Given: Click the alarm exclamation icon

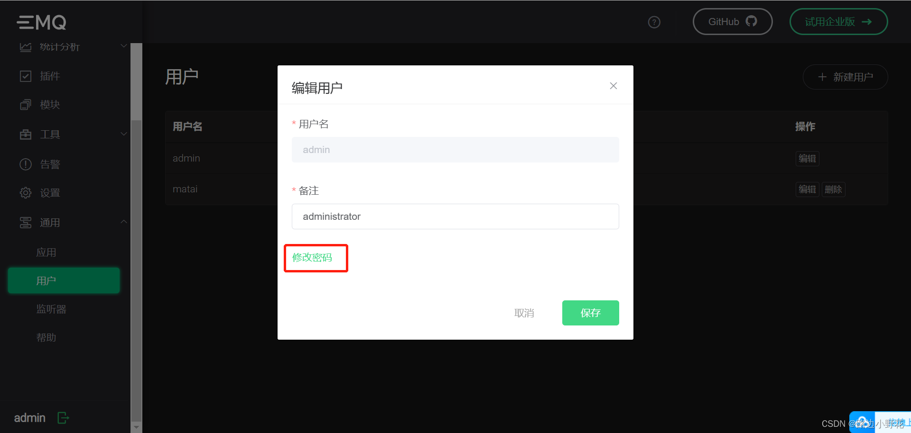Looking at the screenshot, I should tap(26, 164).
